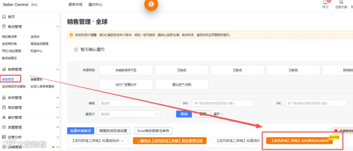The height and width of the screenshot is (151, 353).
Task: Focus the SKC input field
Action: [316, 103]
